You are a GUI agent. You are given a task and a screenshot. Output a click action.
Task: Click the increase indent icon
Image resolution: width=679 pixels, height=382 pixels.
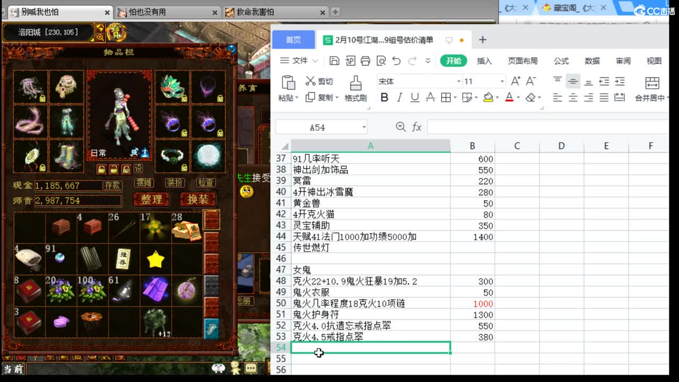coord(620,81)
